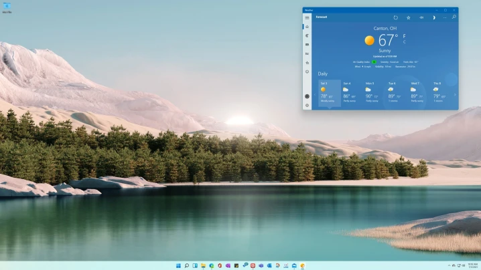481x270 pixels.
Task: Click the Windows Start button
Action: tap(178, 265)
